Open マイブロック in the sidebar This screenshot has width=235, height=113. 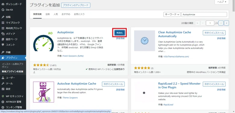point(13,23)
